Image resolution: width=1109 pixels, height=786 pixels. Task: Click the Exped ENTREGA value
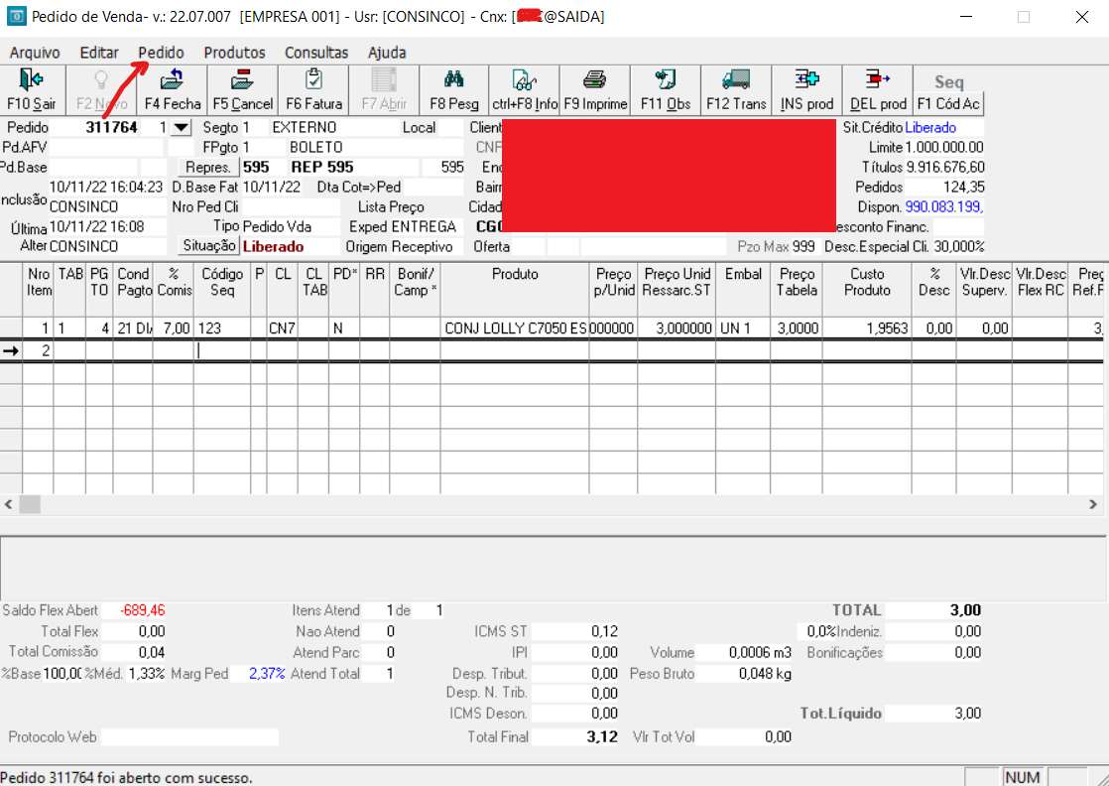pyautogui.click(x=424, y=226)
